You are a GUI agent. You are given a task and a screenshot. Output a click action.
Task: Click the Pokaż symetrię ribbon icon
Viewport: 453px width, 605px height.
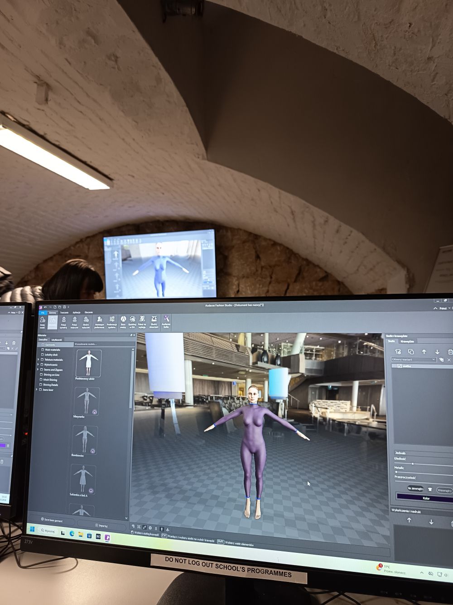63,322
